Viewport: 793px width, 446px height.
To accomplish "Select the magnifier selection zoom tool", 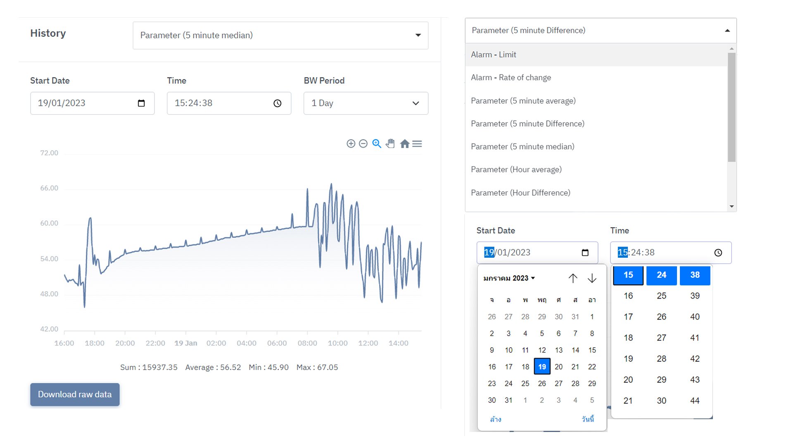I will tap(377, 144).
